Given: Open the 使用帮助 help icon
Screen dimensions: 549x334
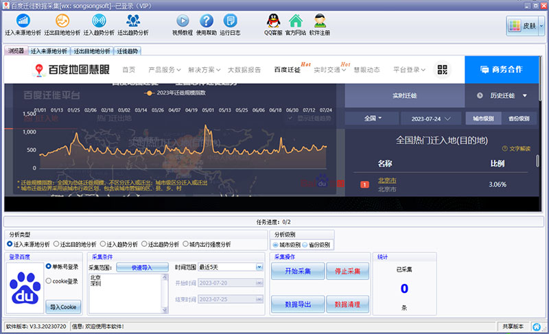Looking at the screenshot, I should (206, 21).
